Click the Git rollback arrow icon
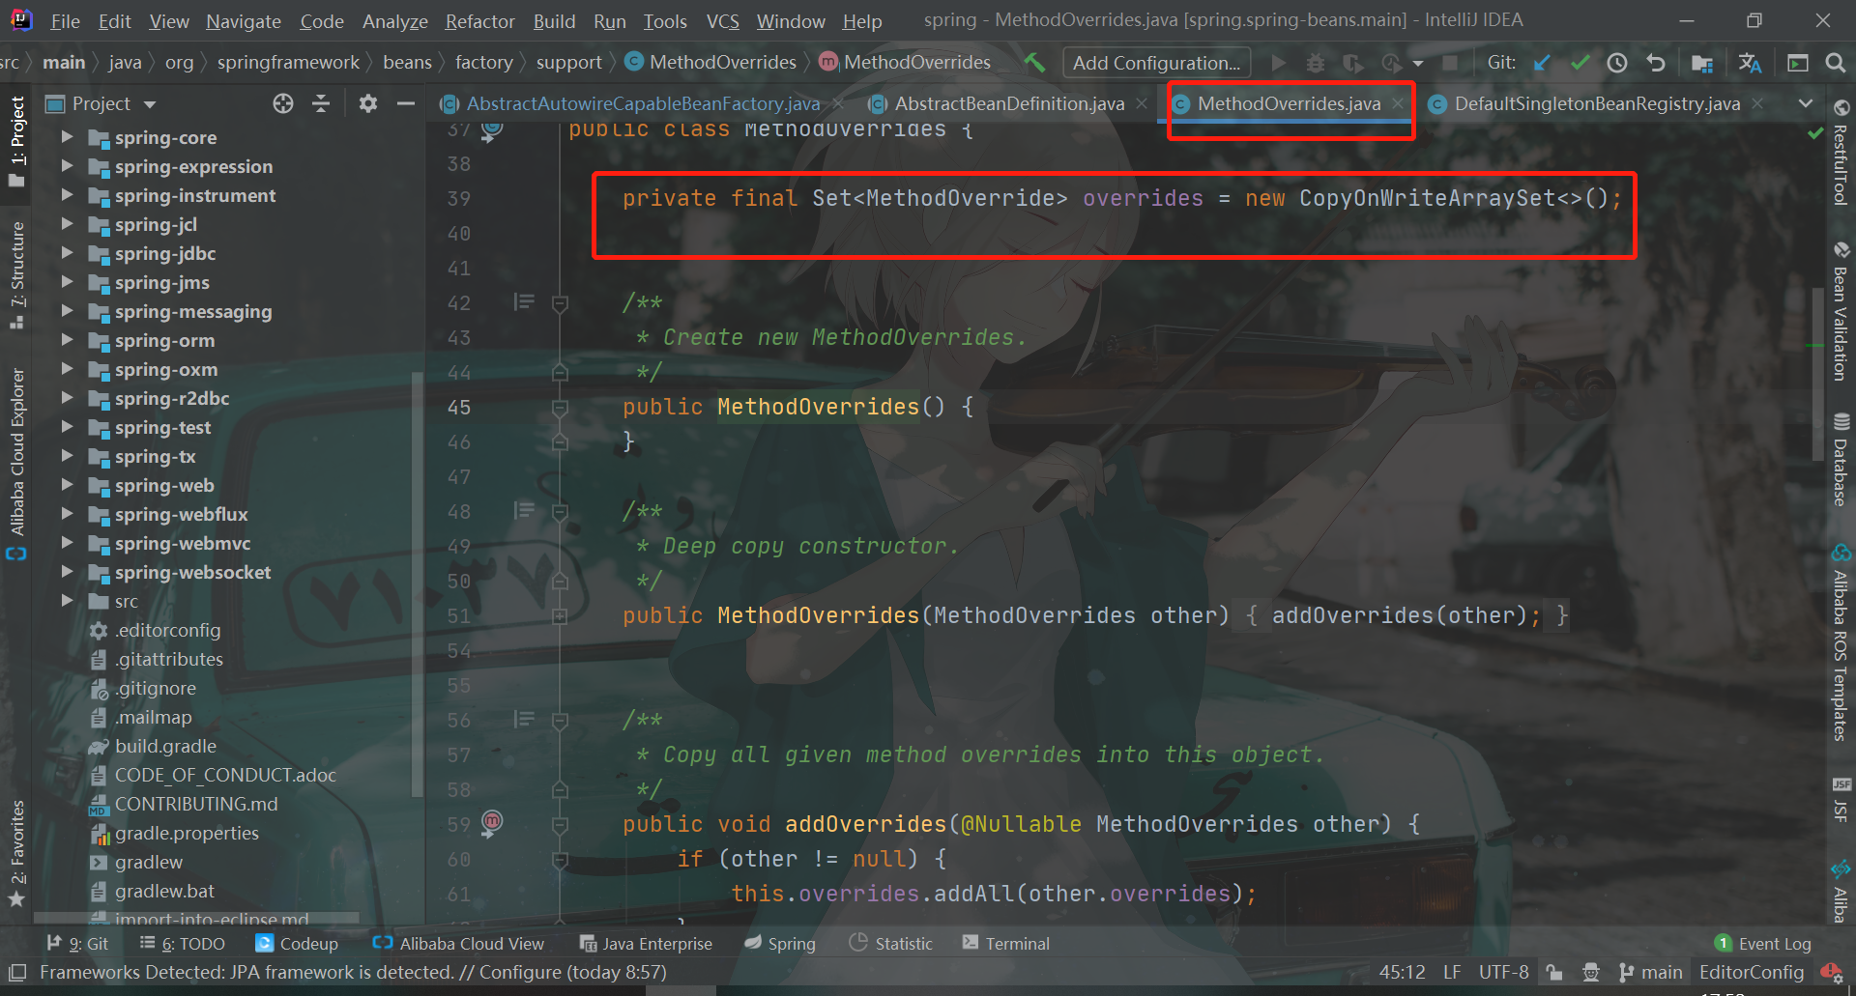Viewport: 1856px width, 996px height. pyautogui.click(x=1656, y=63)
